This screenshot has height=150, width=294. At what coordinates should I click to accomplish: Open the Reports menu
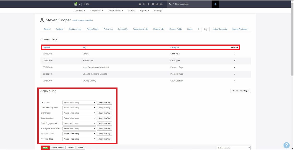point(144,11)
